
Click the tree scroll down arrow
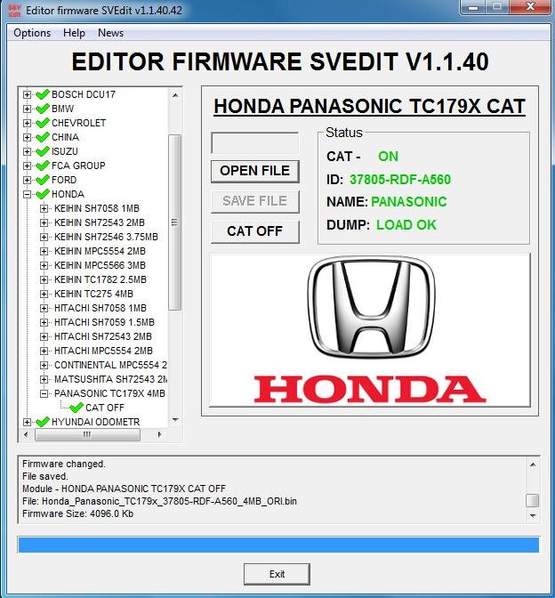click(x=175, y=420)
